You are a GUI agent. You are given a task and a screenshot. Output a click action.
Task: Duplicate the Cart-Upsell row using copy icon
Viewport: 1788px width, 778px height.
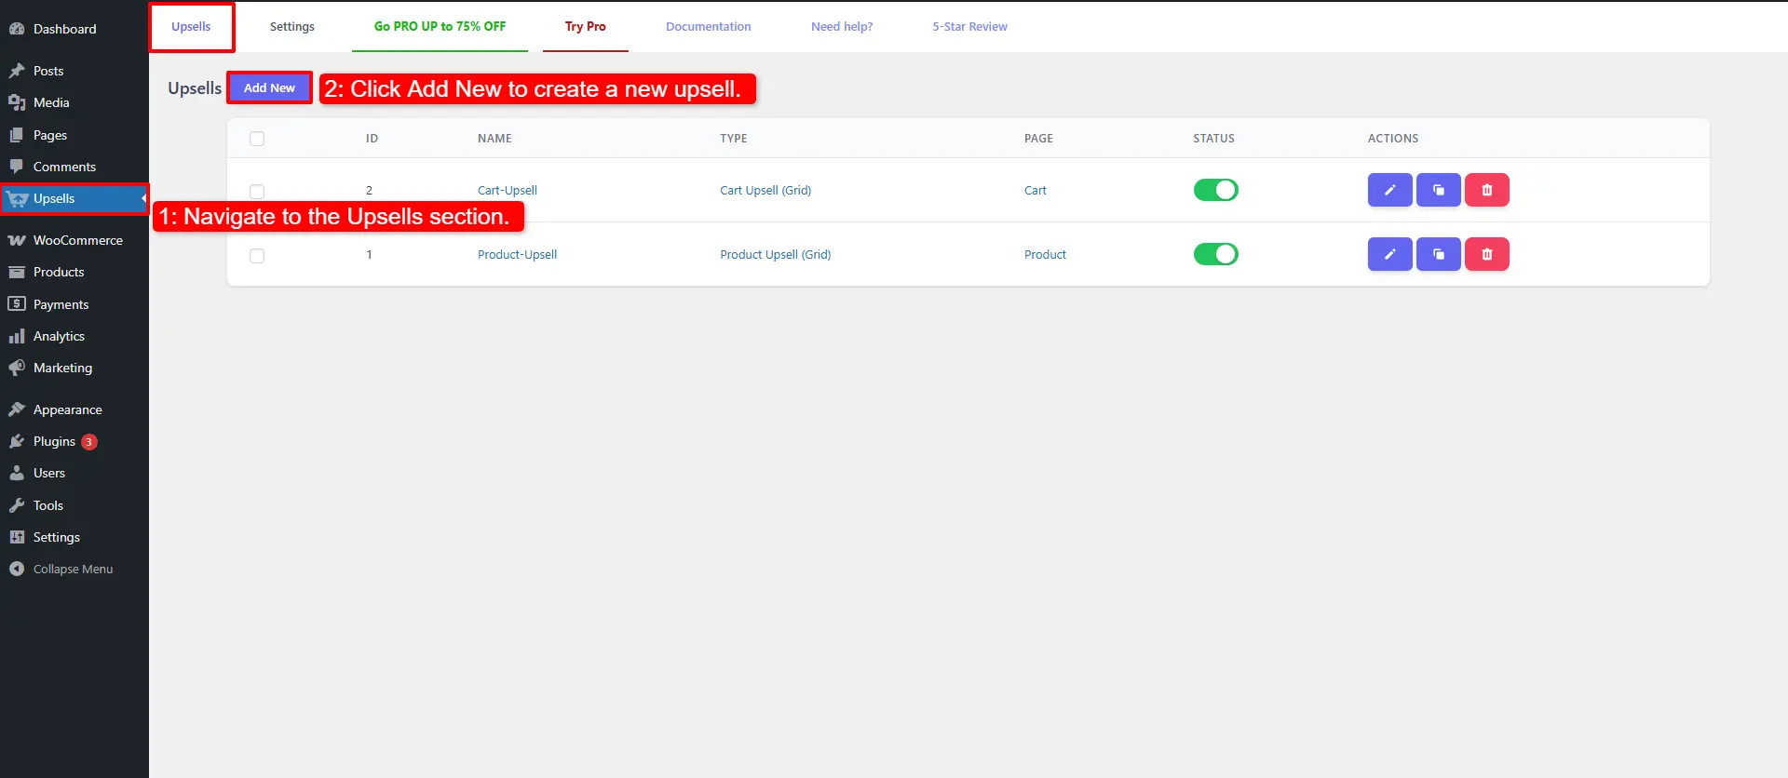click(1438, 190)
